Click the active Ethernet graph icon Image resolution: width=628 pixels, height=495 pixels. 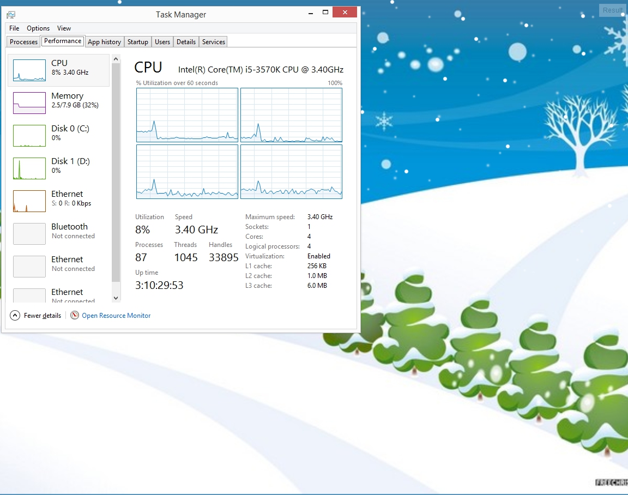29,201
